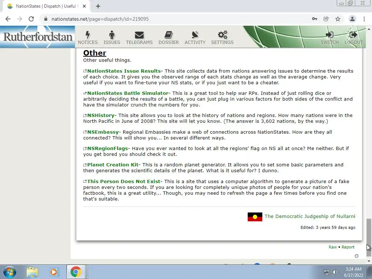Close the NationStates Dispatch tab
Viewport: 372px width, 279px height.
(84, 6)
